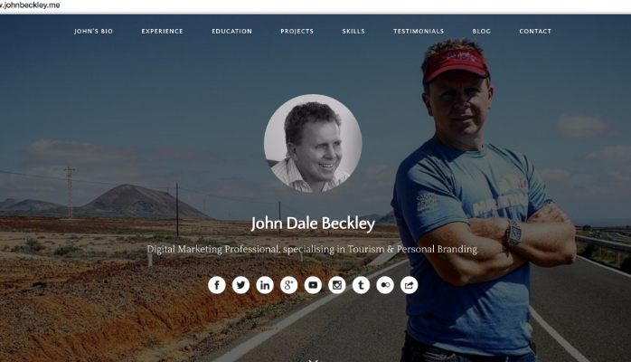Open the Twitter social icon

click(x=240, y=285)
